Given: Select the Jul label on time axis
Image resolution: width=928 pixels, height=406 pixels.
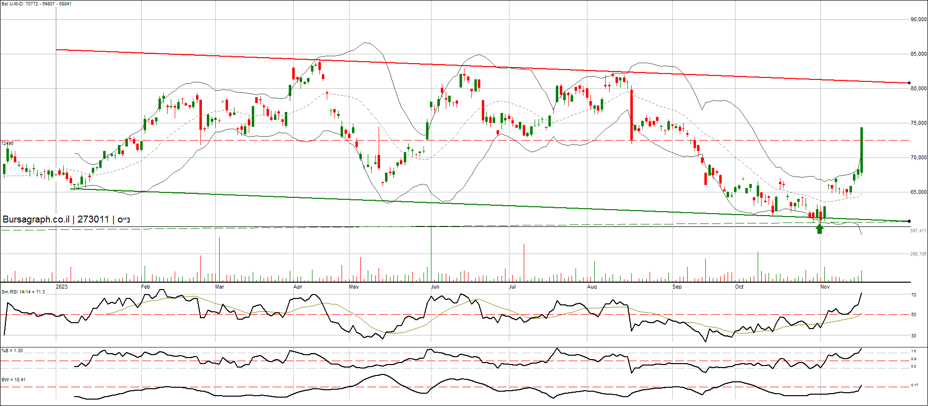Looking at the screenshot, I should click(x=512, y=287).
